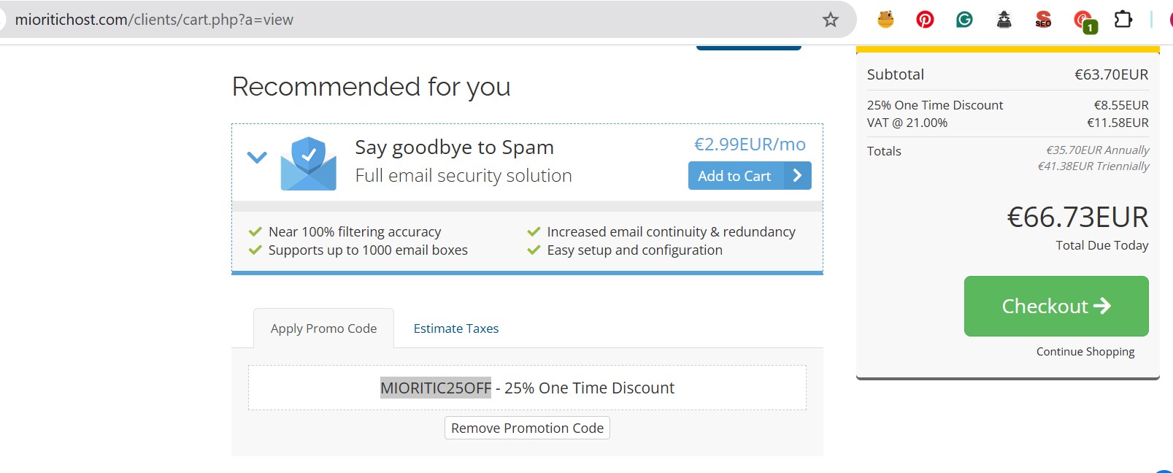Screen dimensions: 1173x473
Task: Click the bear-themed extension icon
Action: [x=885, y=20]
